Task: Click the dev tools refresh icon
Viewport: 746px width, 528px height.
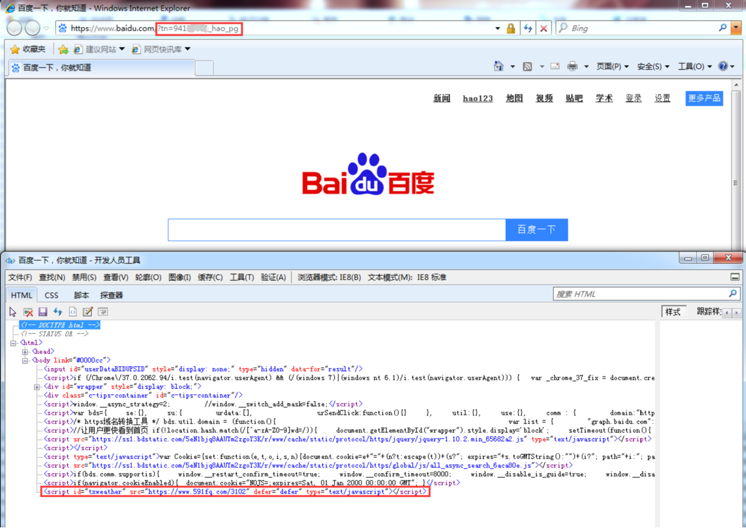Action: (x=58, y=312)
